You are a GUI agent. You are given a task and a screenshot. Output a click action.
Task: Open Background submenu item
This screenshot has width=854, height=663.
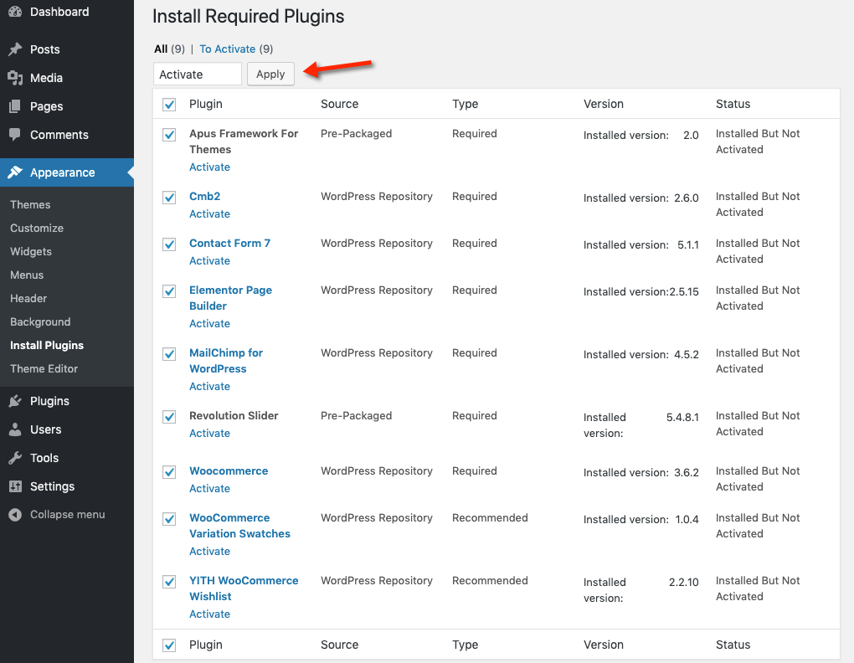pyautogui.click(x=40, y=321)
